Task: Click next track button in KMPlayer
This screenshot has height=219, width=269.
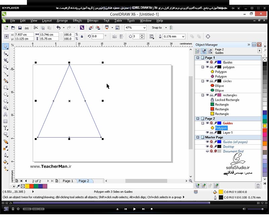Action: click(x=143, y=209)
